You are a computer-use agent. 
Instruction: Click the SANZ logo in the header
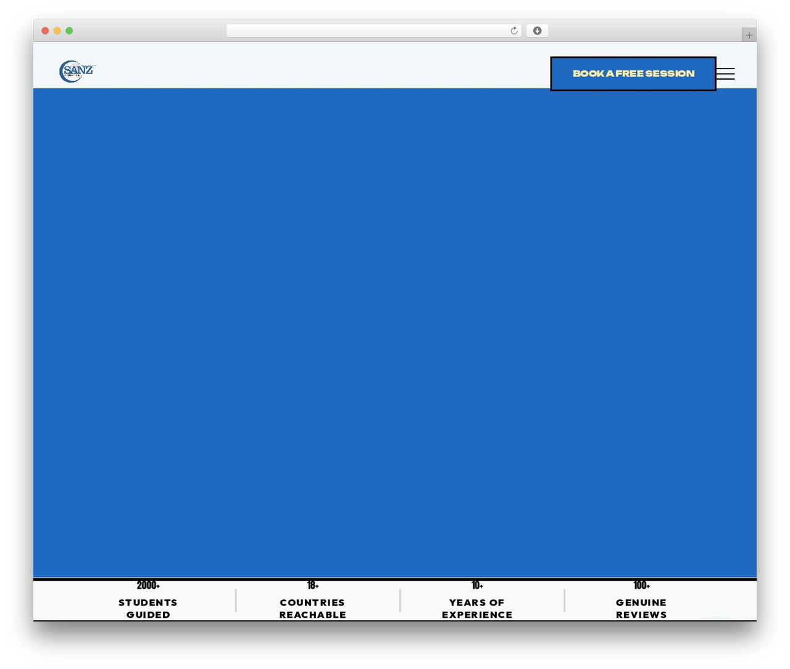pyautogui.click(x=78, y=72)
